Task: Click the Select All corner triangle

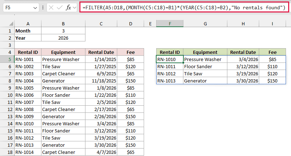Action: [11, 24]
